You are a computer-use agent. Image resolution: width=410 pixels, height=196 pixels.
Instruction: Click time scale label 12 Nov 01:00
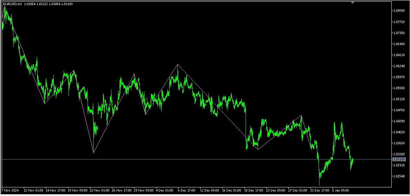[x=33, y=190]
